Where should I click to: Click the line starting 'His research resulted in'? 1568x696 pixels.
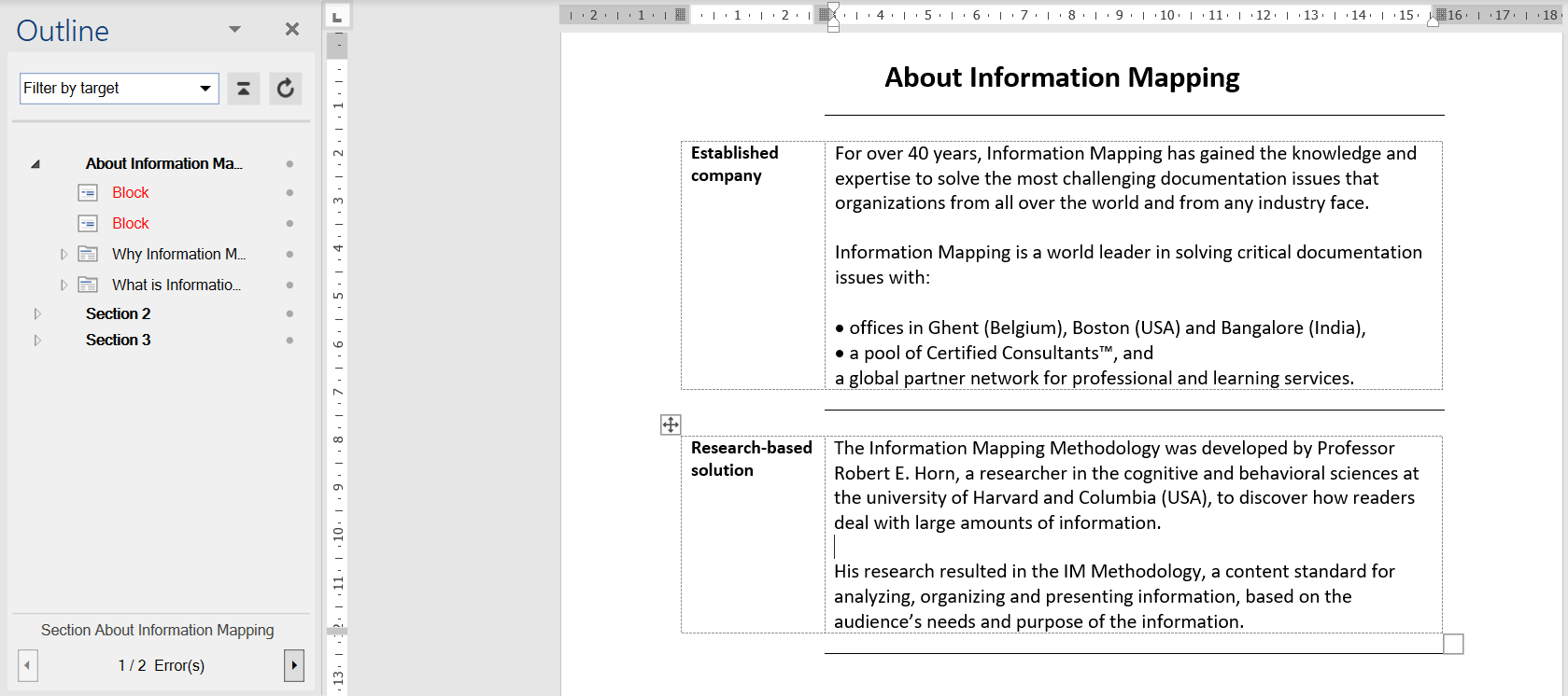(x=1114, y=572)
